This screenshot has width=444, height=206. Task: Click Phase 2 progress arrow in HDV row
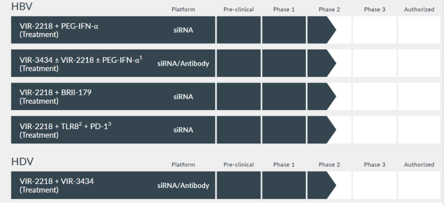click(x=321, y=185)
